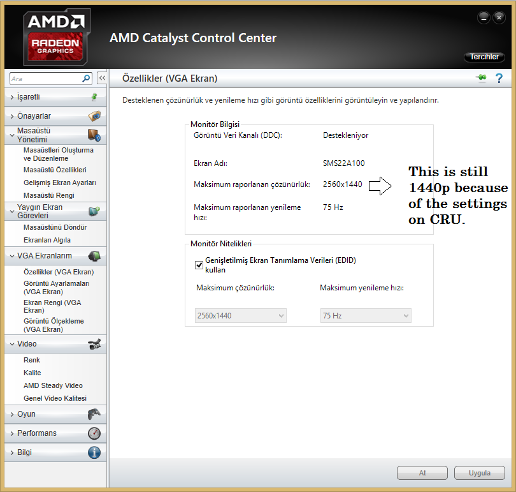Open Masaüstü Rengi page
This screenshot has width=516, height=492.
click(x=48, y=195)
